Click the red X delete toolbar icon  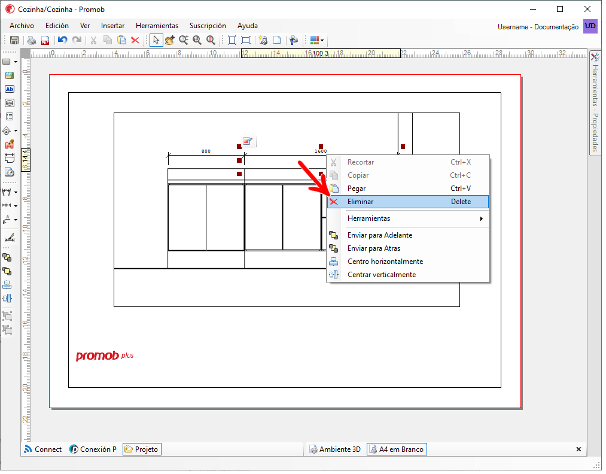(x=135, y=40)
